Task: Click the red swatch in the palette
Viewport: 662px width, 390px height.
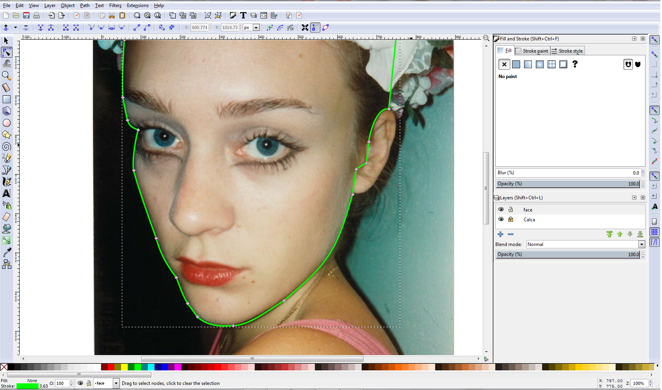Action: point(111,367)
